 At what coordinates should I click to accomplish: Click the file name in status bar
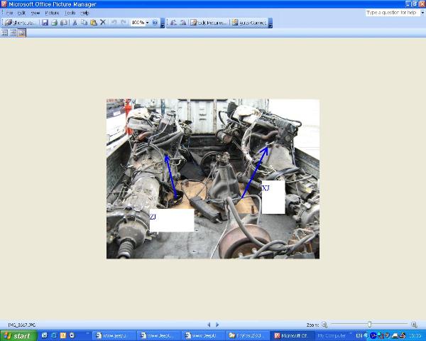22,325
